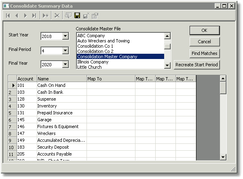This screenshot has height=179, width=243.
Task: Go to the first record
Action: 8,16
